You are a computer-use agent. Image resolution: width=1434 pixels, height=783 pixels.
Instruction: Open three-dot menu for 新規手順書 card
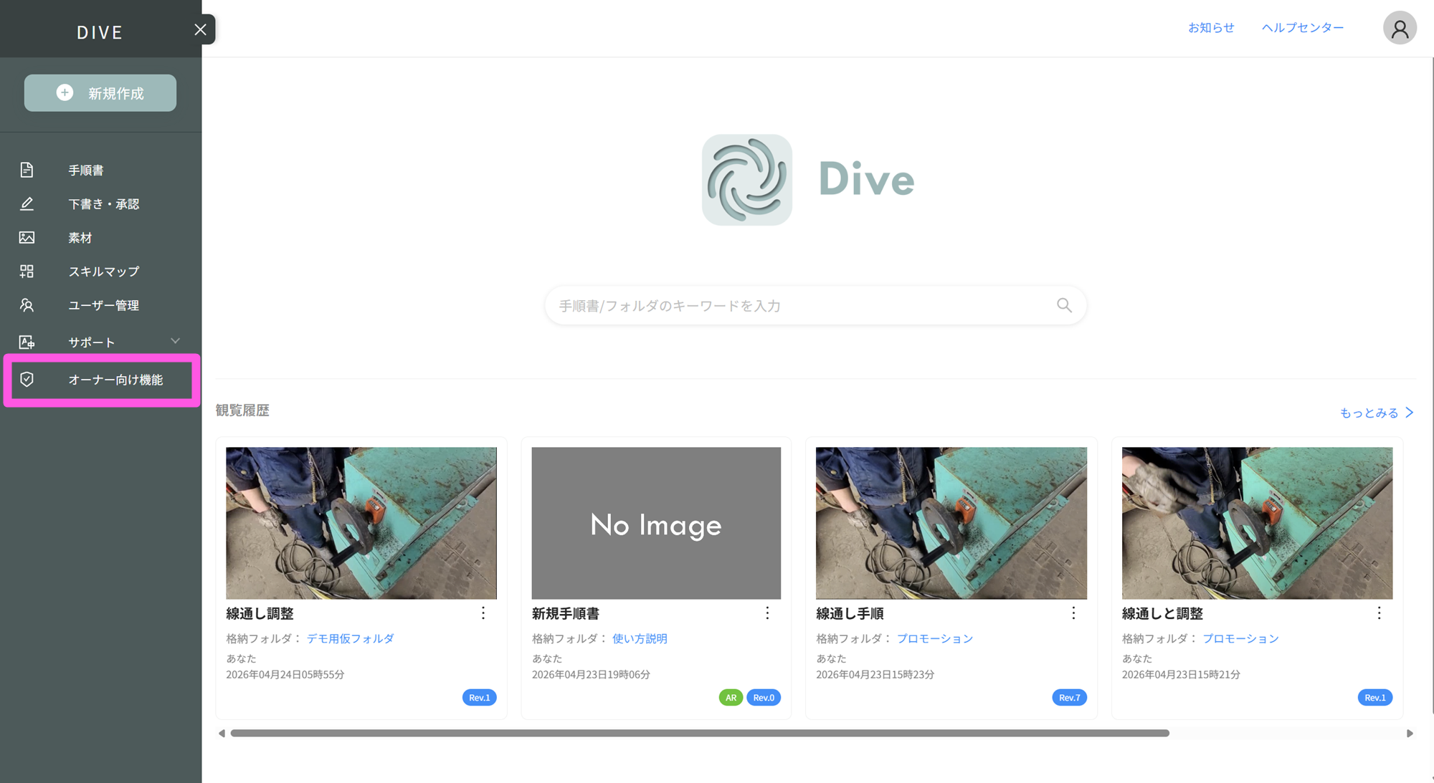(x=767, y=613)
